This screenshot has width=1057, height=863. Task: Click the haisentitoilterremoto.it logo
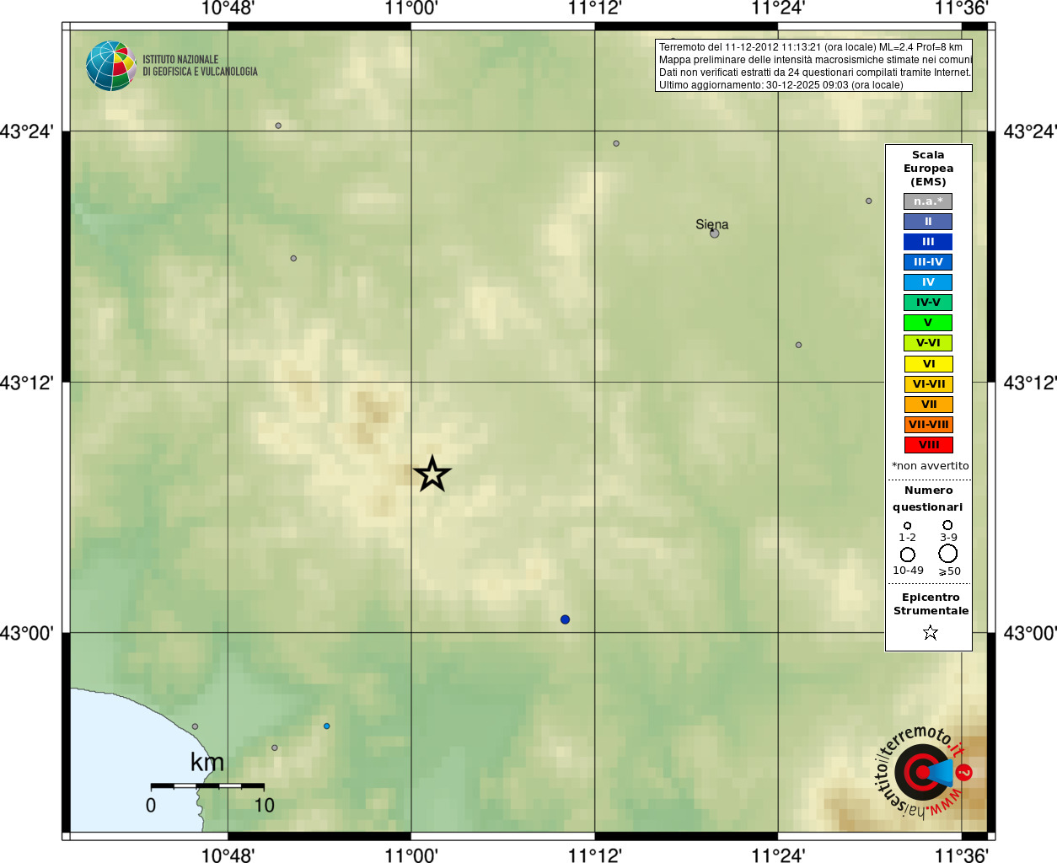922,772
